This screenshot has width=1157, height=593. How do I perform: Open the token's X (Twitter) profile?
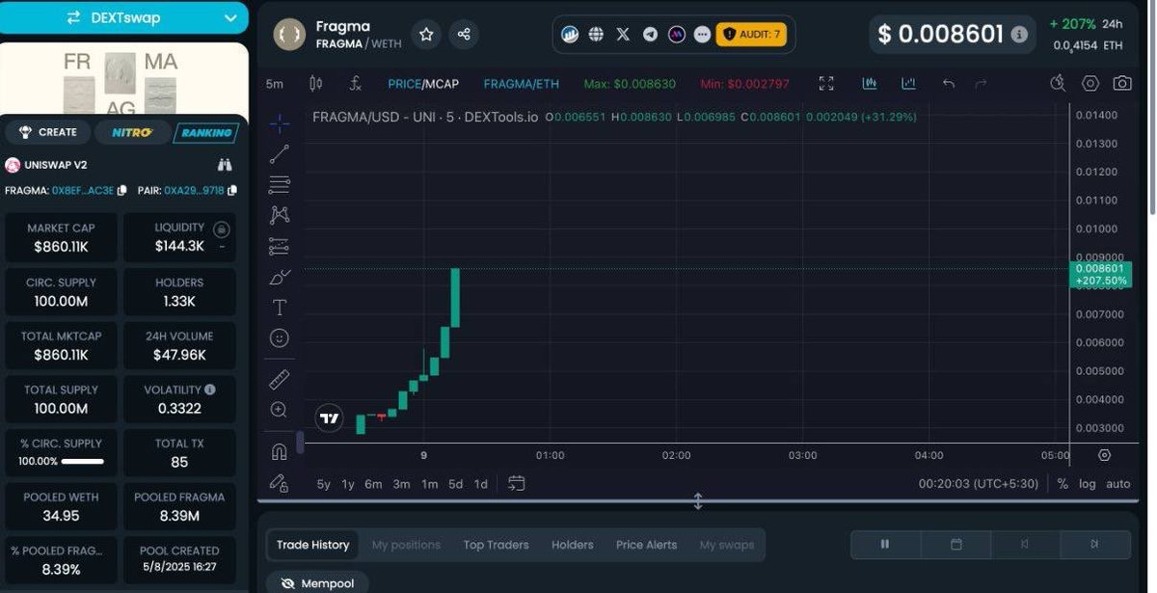coord(623,35)
